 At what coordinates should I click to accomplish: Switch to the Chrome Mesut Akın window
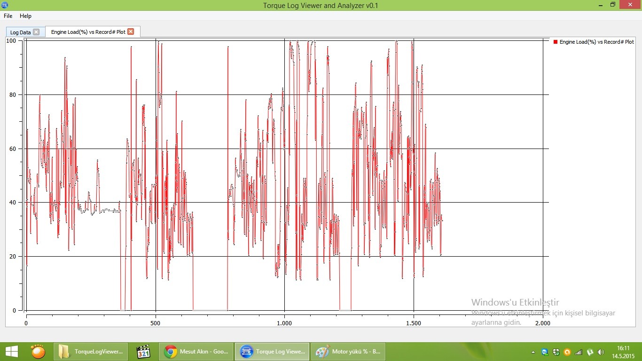196,352
